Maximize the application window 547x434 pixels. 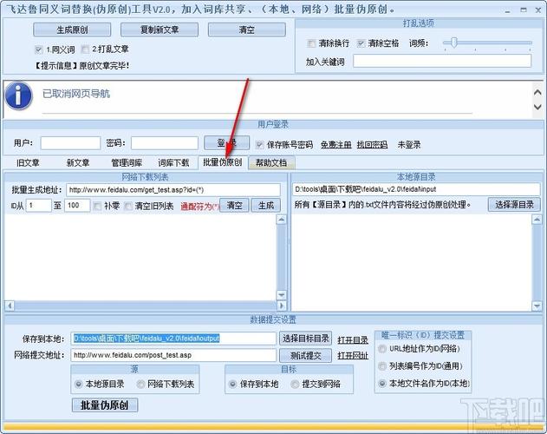(x=524, y=10)
